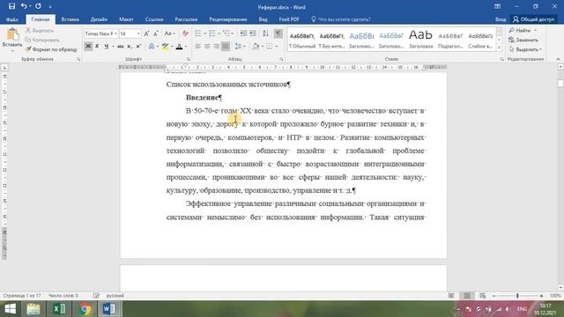
Task: Switch to the Вставка ribbon tab
Action: (x=70, y=19)
